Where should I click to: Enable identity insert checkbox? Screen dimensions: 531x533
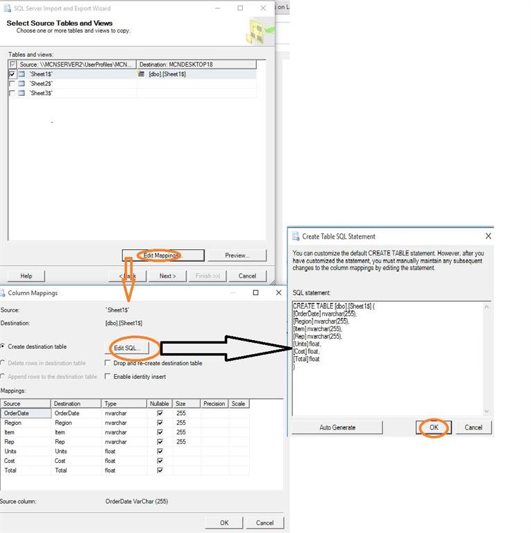[108, 377]
